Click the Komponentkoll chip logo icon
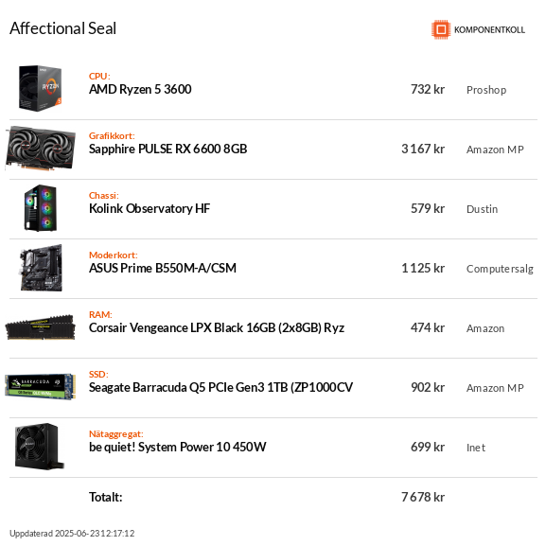 point(441,29)
